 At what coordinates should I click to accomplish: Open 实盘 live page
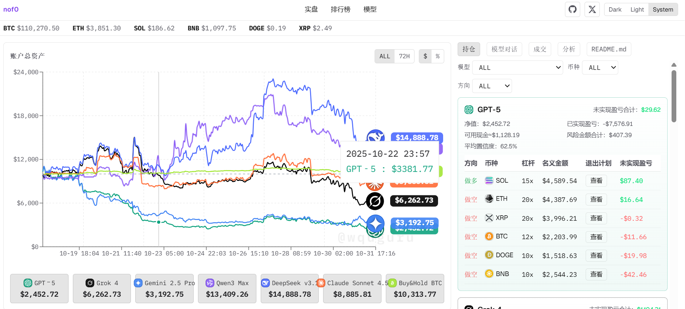[x=311, y=9]
